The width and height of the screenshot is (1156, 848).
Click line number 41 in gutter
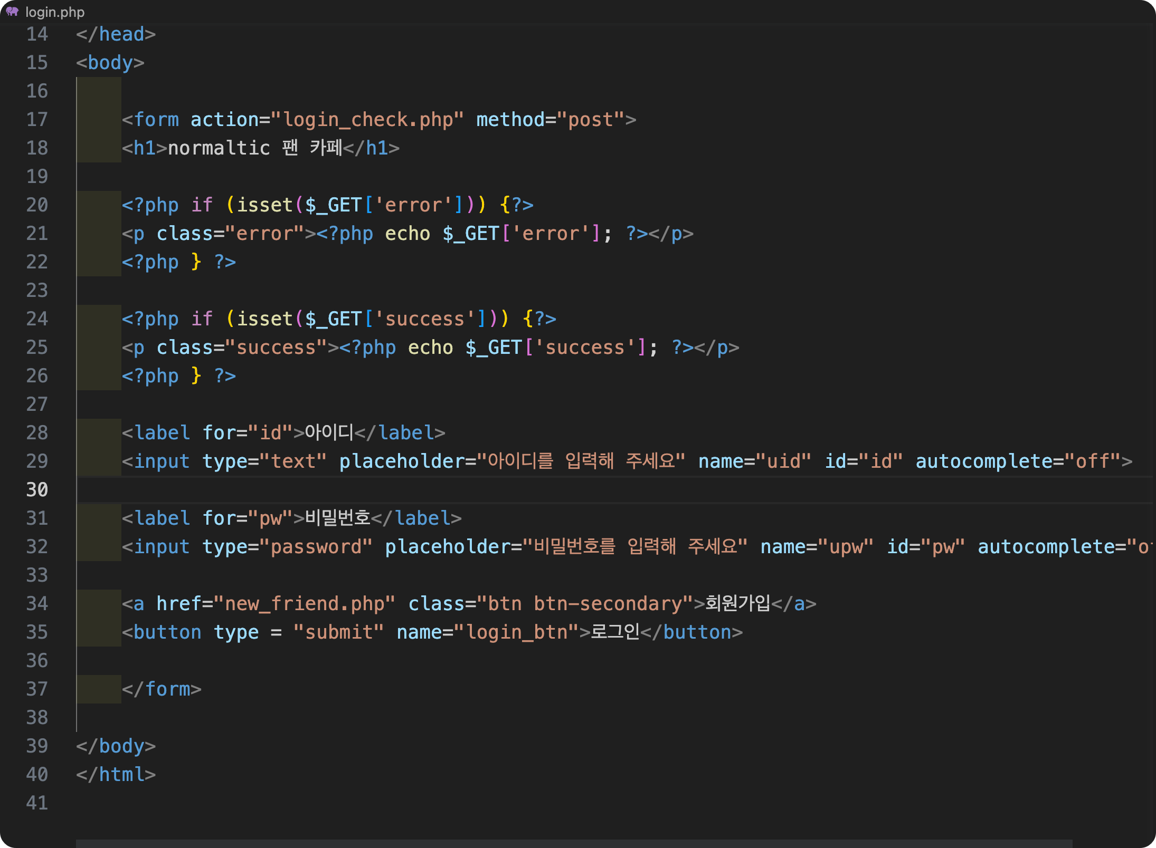tap(37, 803)
